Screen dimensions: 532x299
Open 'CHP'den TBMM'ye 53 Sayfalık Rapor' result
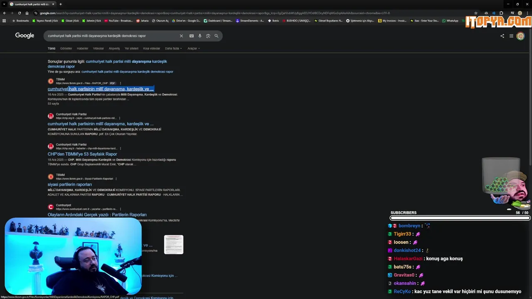(x=82, y=154)
